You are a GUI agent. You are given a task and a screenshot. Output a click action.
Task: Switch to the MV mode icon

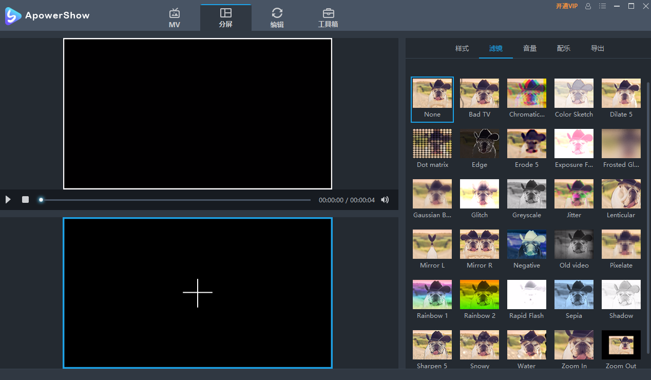(x=174, y=17)
